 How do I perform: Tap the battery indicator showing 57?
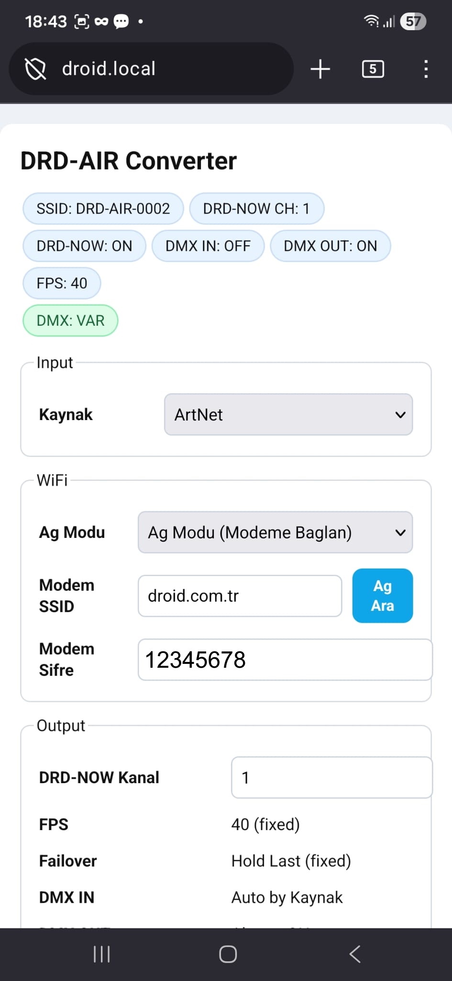[413, 21]
